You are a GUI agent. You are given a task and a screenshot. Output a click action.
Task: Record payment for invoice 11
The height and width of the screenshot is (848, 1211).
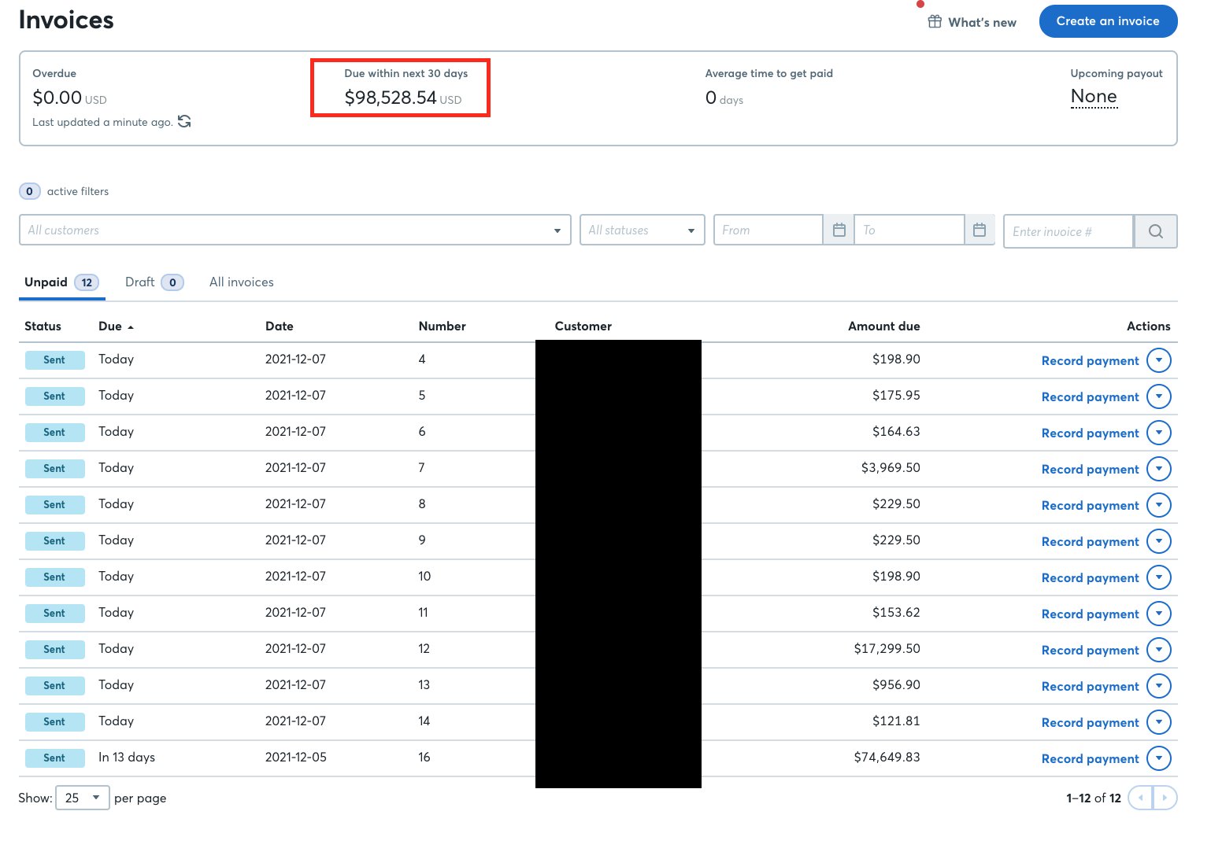[1090, 614]
